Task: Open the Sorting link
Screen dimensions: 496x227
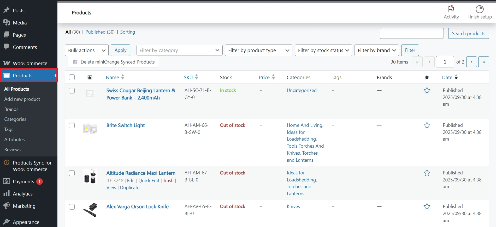Action: point(127,32)
